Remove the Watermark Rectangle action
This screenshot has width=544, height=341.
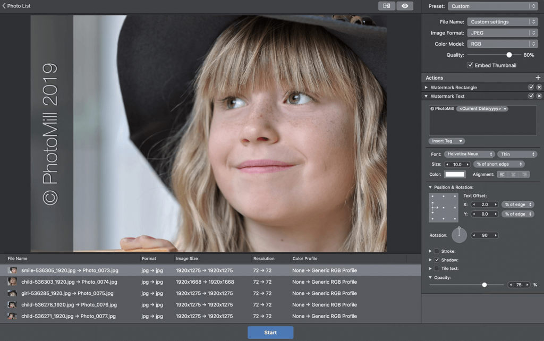[x=539, y=87]
